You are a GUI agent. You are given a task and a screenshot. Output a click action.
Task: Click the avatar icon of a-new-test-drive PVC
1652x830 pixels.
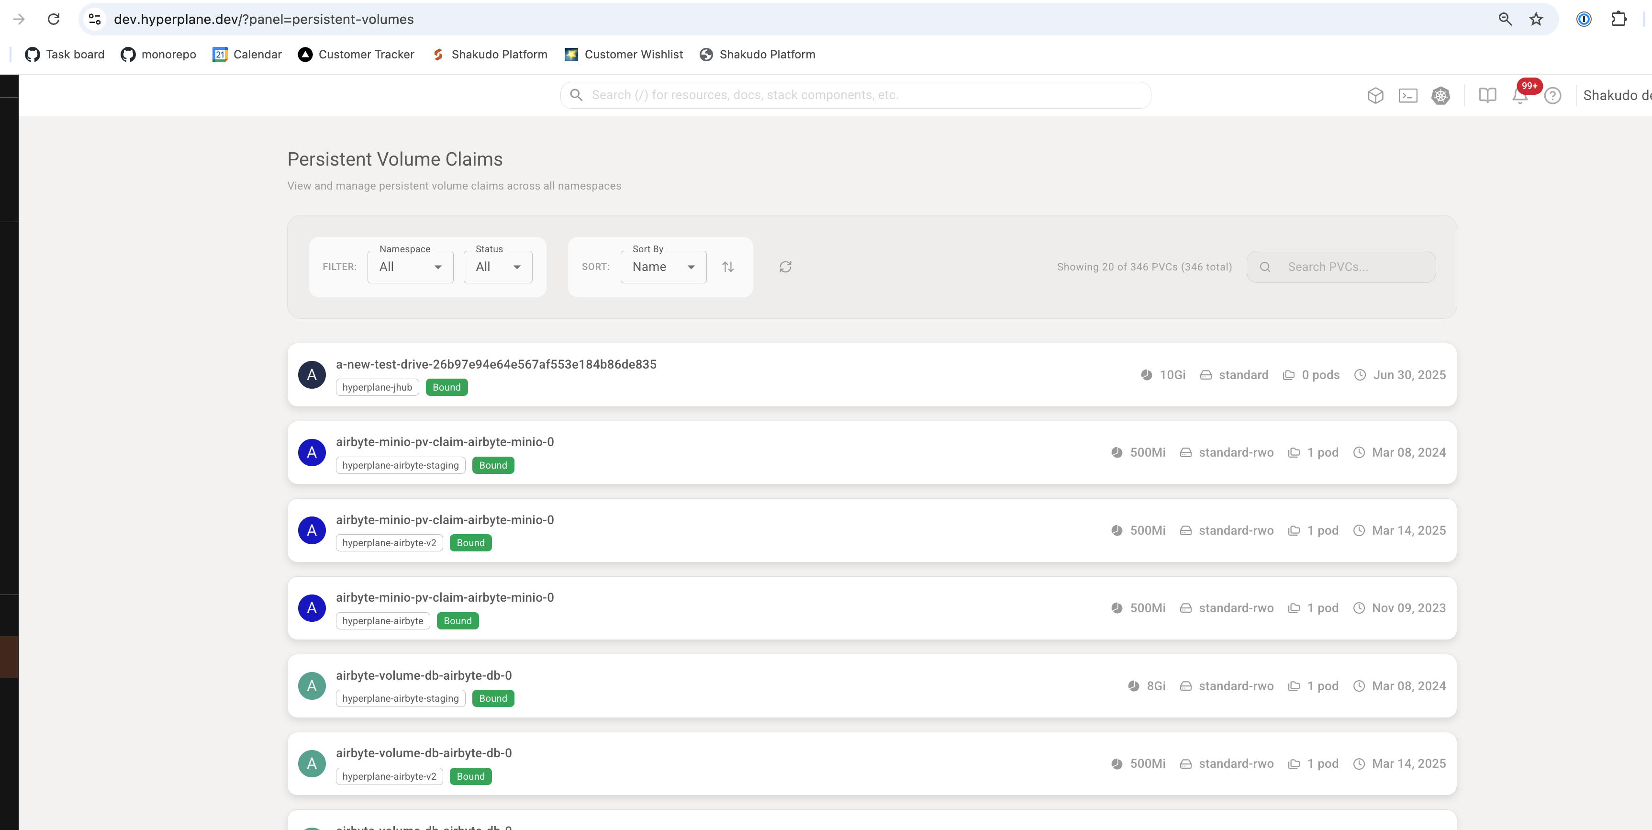pos(312,375)
